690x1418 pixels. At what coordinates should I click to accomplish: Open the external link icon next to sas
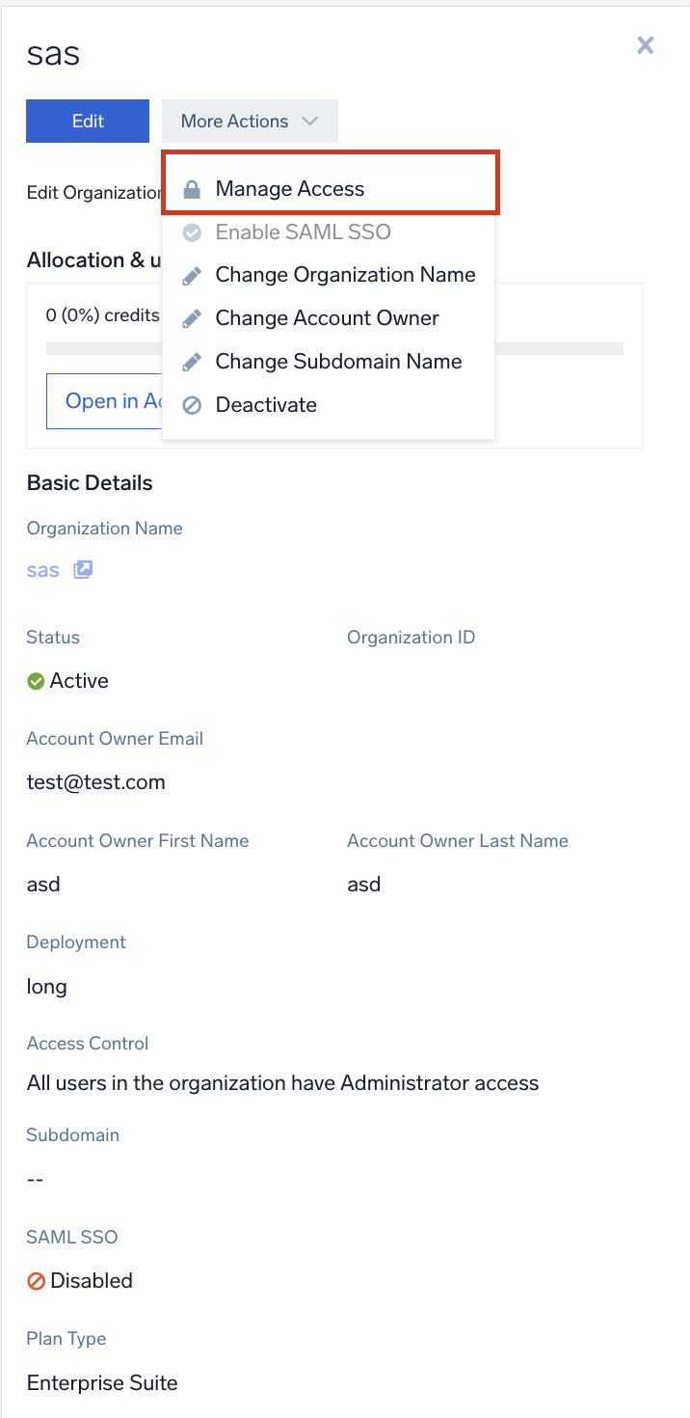(83, 569)
